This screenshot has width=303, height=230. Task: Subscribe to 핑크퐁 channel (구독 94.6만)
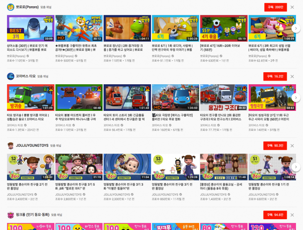275,215
